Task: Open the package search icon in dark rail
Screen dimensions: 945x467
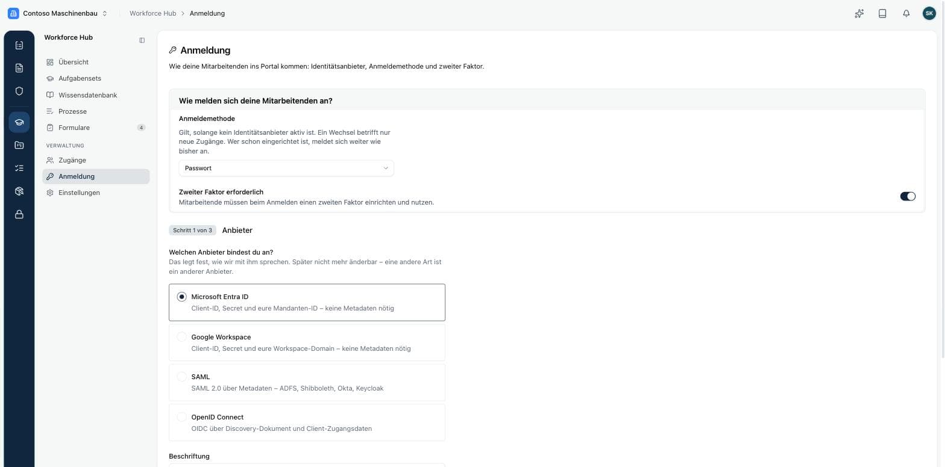Action: (x=19, y=191)
